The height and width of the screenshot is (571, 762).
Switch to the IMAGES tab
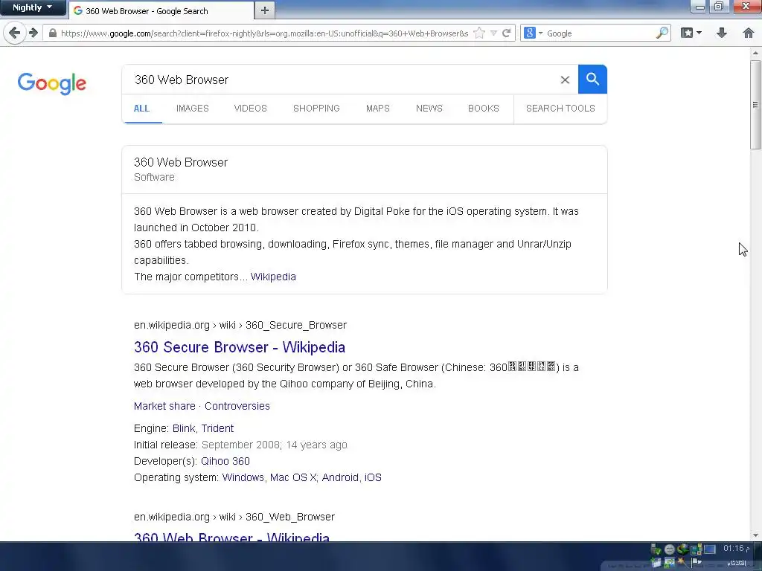[193, 109]
